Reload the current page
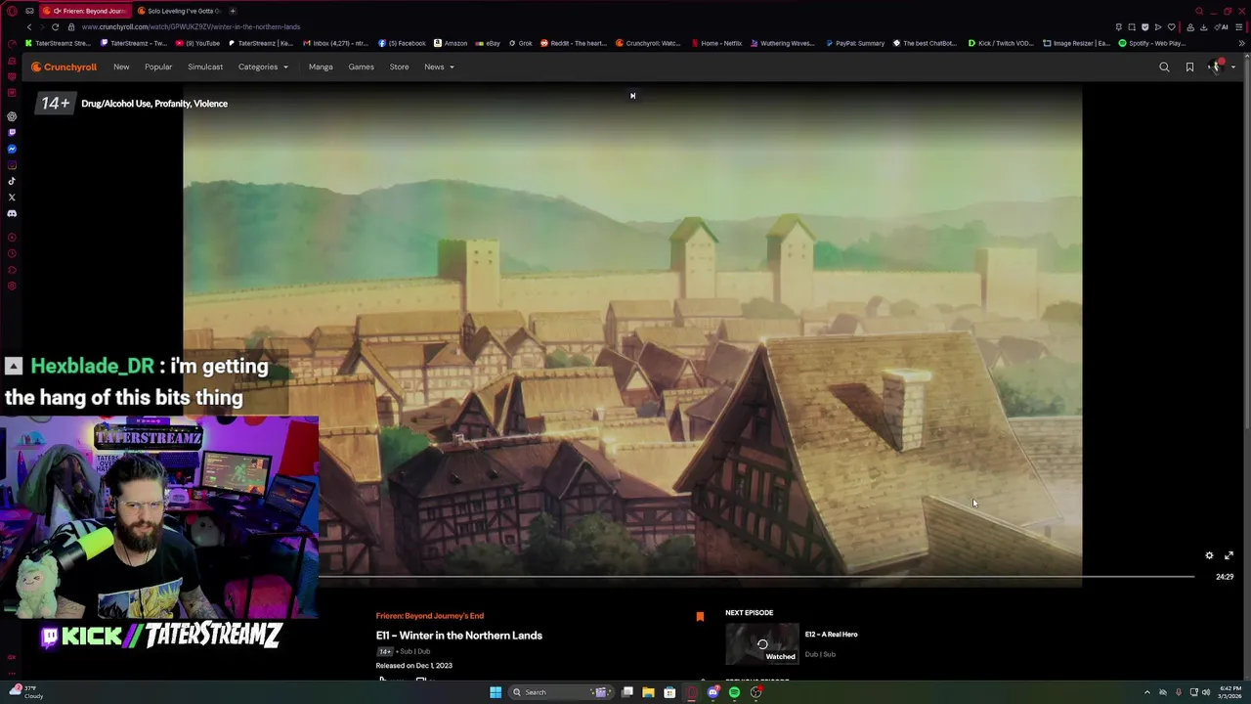 point(55,26)
